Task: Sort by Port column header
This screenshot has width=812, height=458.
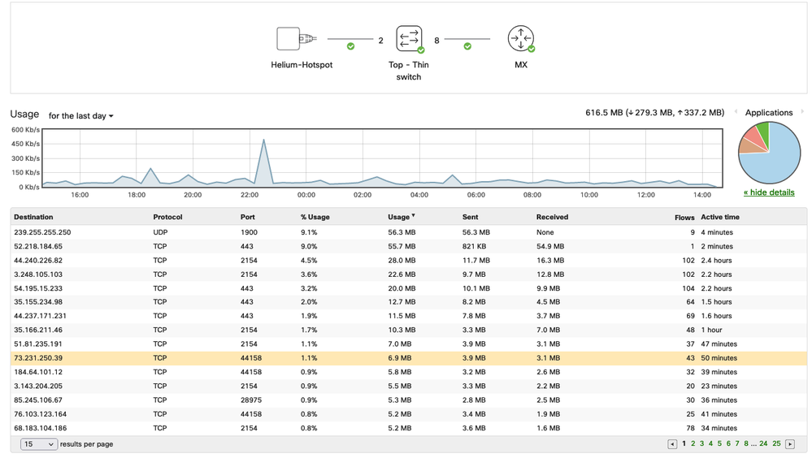Action: [248, 217]
